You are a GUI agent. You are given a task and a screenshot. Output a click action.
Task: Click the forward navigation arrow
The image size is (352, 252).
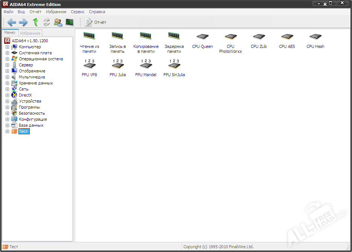click(x=23, y=22)
